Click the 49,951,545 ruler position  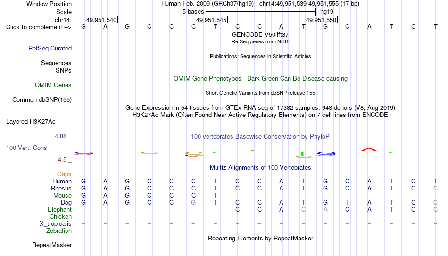click(211, 20)
